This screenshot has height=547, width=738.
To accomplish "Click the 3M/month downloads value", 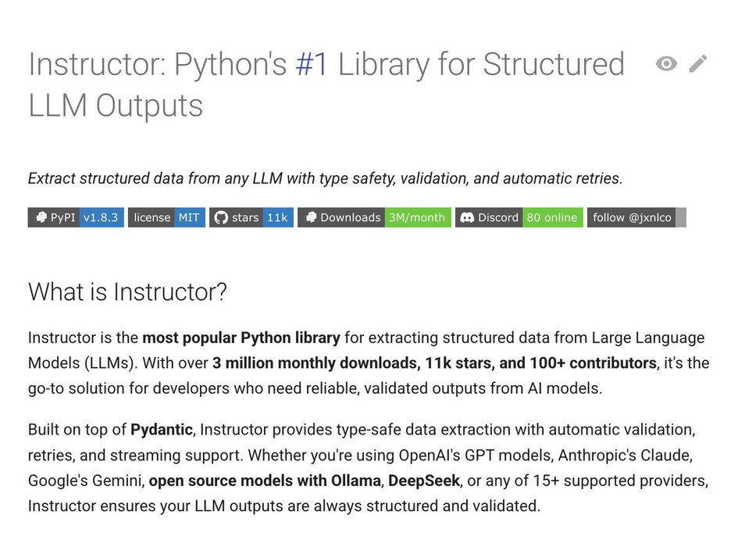I will [417, 218].
